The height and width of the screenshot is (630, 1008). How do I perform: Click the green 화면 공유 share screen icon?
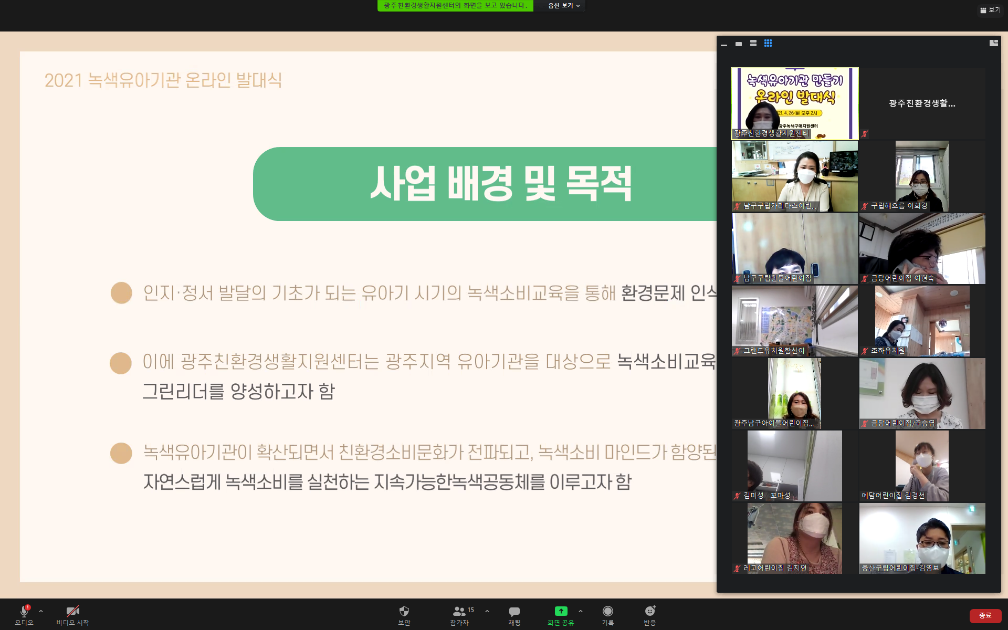[561, 612]
